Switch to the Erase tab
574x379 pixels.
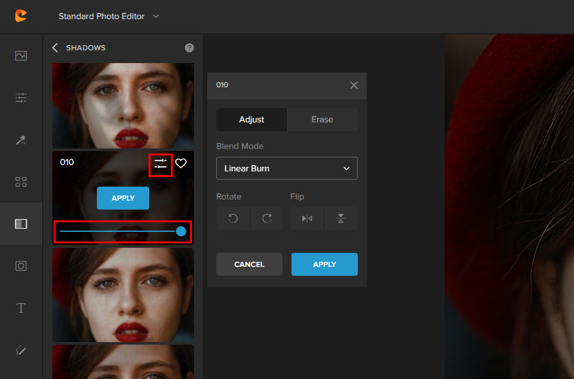(322, 119)
